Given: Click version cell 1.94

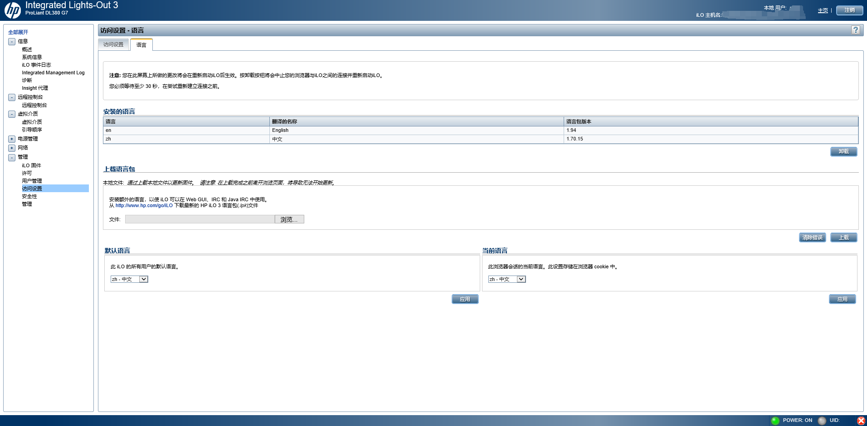Looking at the screenshot, I should (711, 131).
